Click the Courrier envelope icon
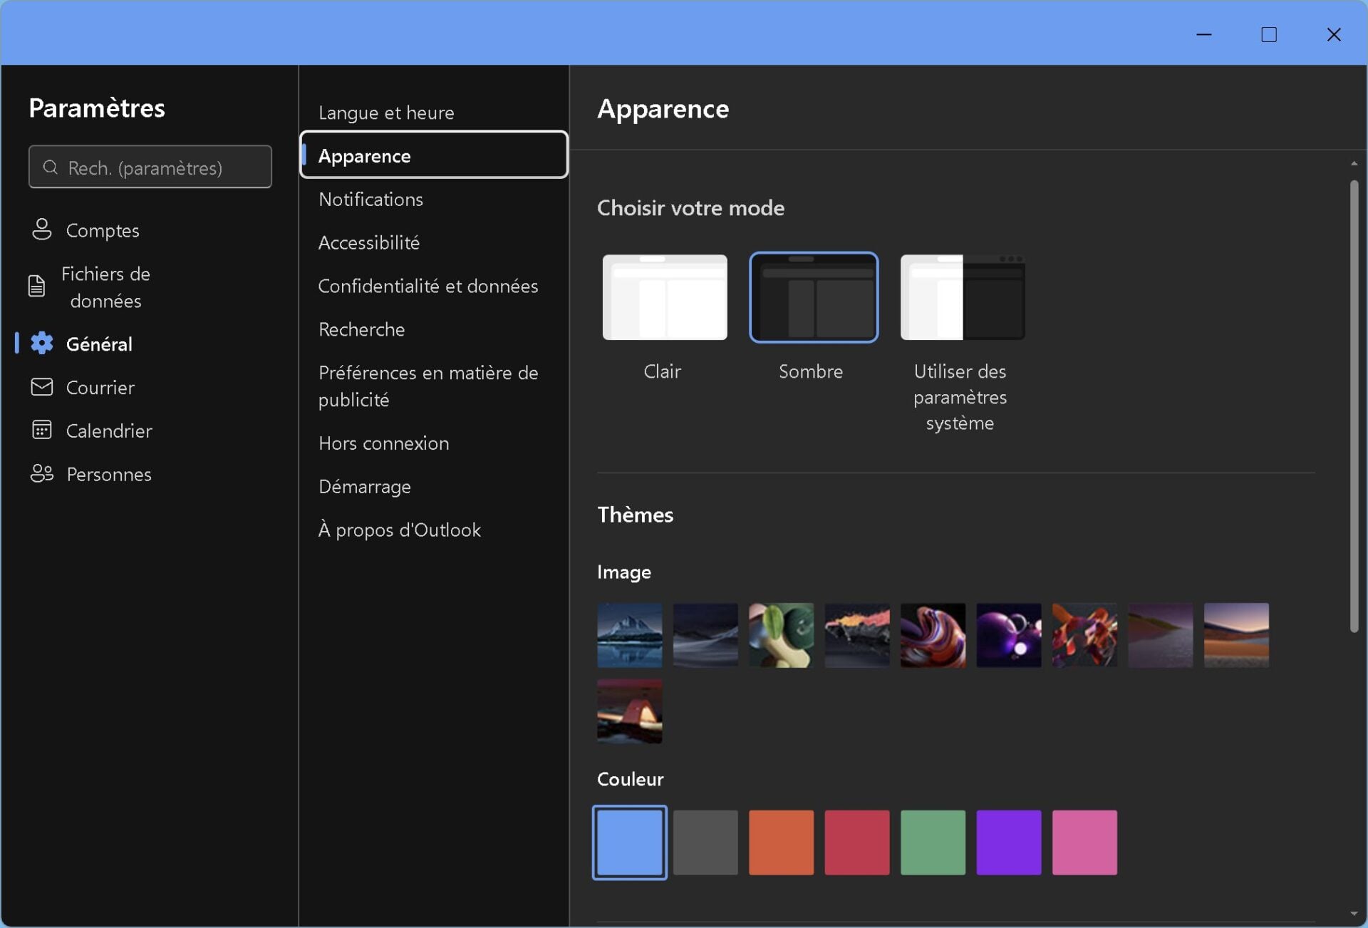 (42, 387)
